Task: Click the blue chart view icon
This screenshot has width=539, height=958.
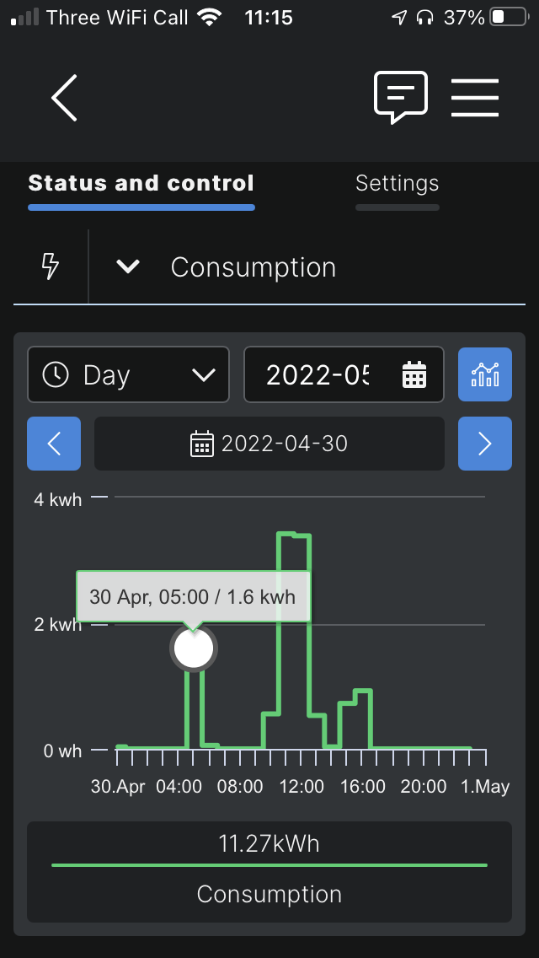Action: (484, 374)
